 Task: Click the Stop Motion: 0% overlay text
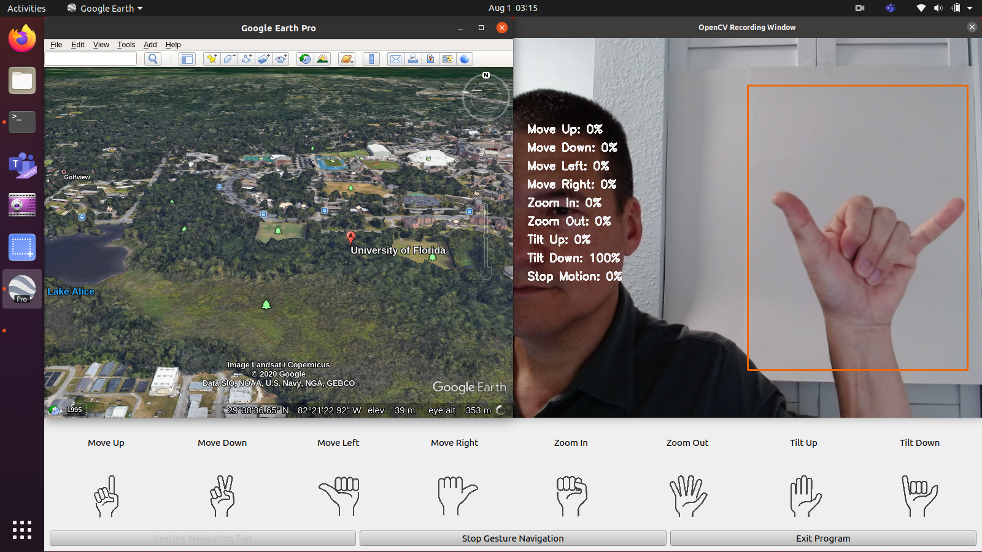coord(574,277)
